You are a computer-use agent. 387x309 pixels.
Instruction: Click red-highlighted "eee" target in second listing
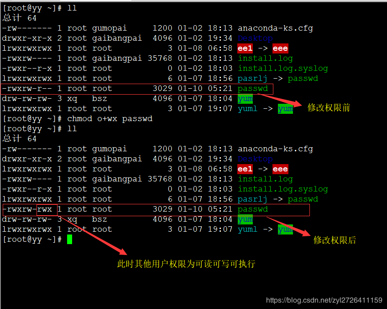280,169
